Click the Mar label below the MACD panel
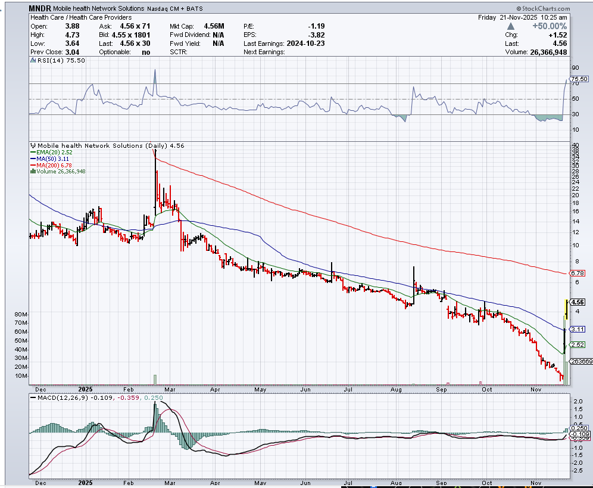This screenshot has height=488, width=593. 170,482
